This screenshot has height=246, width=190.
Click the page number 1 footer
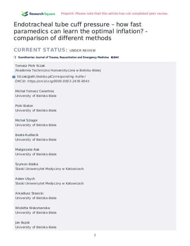coord(95,235)
